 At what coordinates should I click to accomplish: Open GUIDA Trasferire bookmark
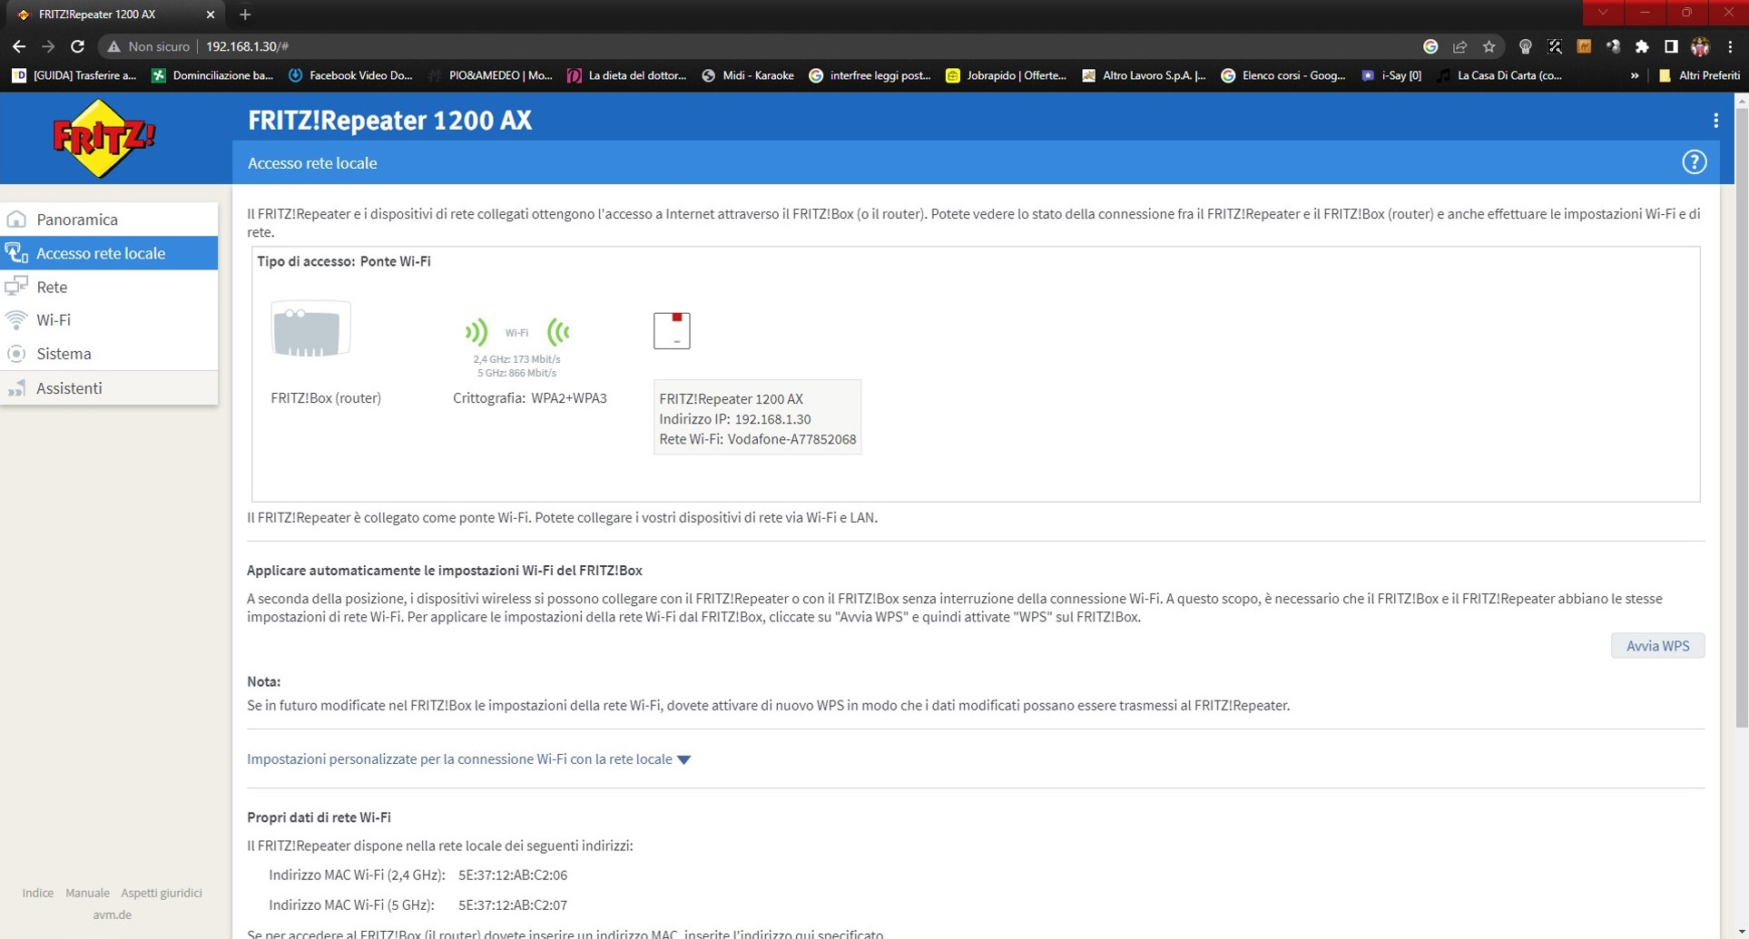coord(74,75)
